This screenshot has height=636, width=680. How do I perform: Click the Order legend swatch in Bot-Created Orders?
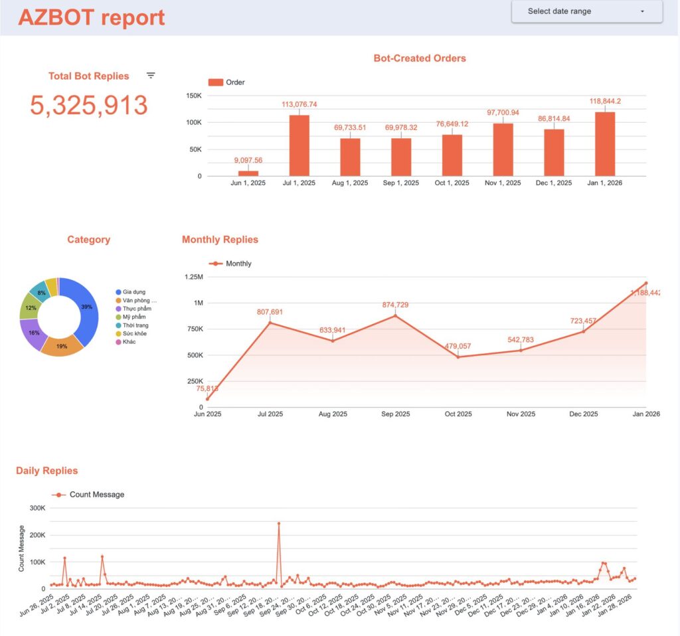coord(216,82)
